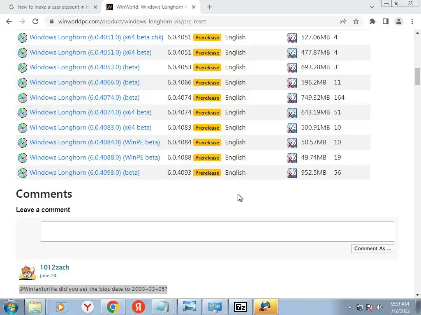The width and height of the screenshot is (421, 315).
Task: Open the 7-Zip icon on taskbar
Action: point(240,307)
